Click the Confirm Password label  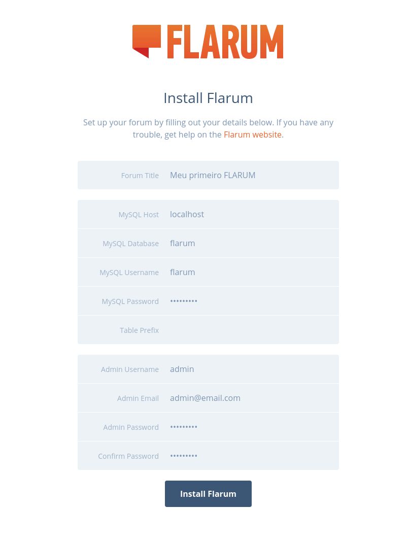pos(128,456)
